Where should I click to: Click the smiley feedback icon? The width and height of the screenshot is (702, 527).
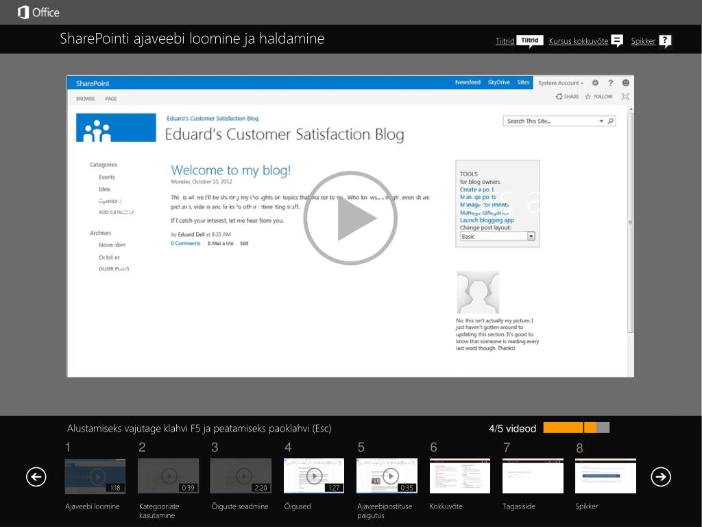click(625, 83)
